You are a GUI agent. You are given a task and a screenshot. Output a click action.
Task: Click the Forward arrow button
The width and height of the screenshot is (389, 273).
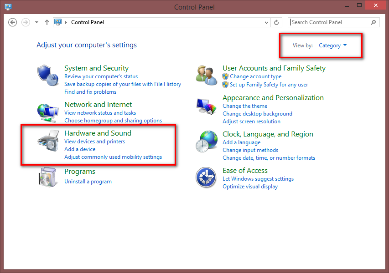26,22
